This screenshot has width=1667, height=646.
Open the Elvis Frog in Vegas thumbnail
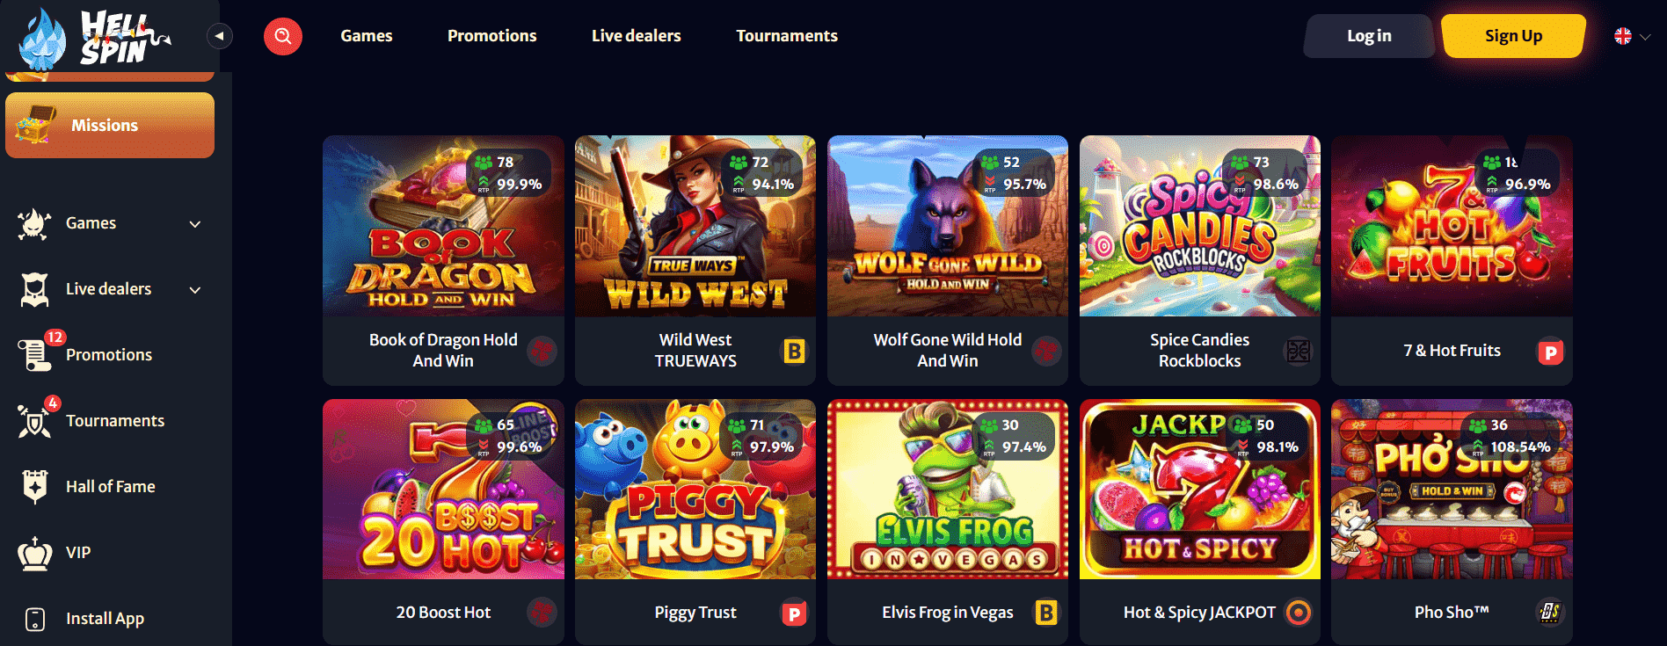(x=948, y=490)
